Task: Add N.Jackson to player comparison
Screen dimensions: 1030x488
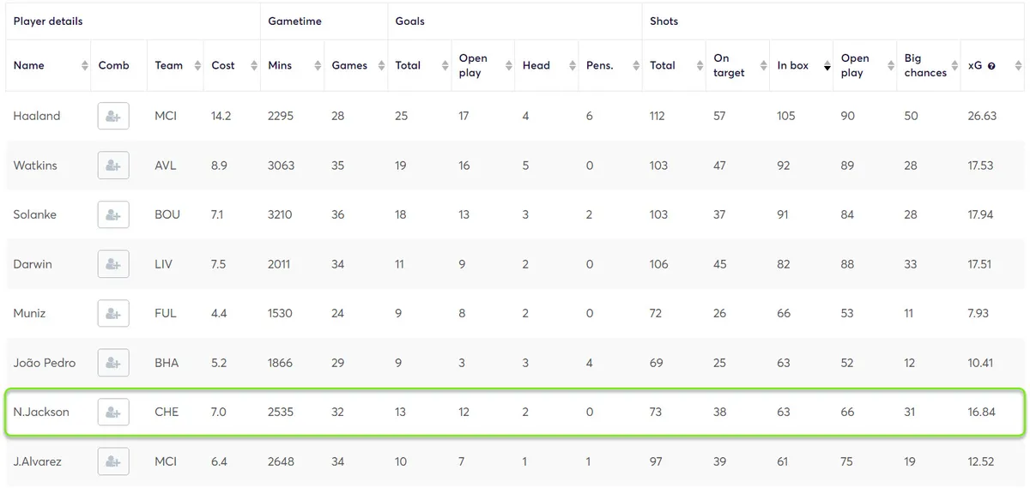Action: coord(113,413)
